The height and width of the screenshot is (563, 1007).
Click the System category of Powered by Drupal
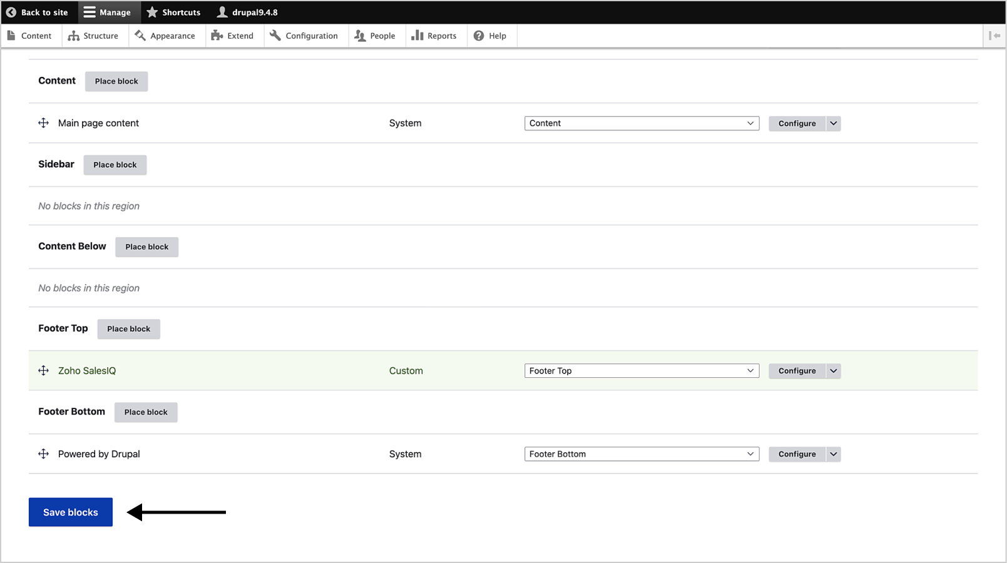coord(406,454)
